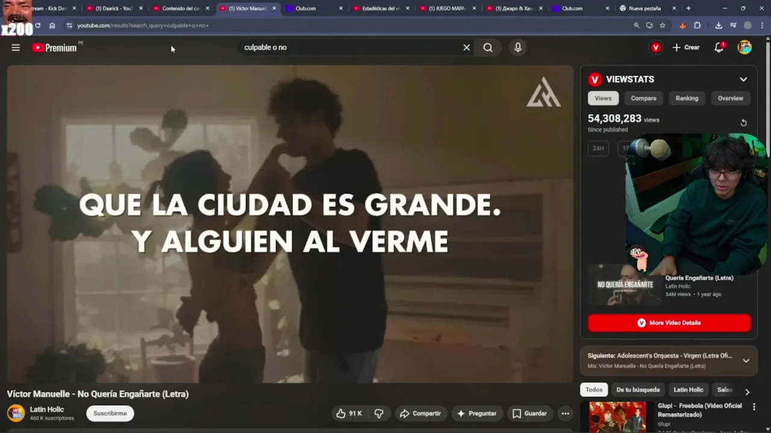This screenshot has width=771, height=433.
Task: Collapse the ViewStats panel chevron
Action: click(743, 79)
